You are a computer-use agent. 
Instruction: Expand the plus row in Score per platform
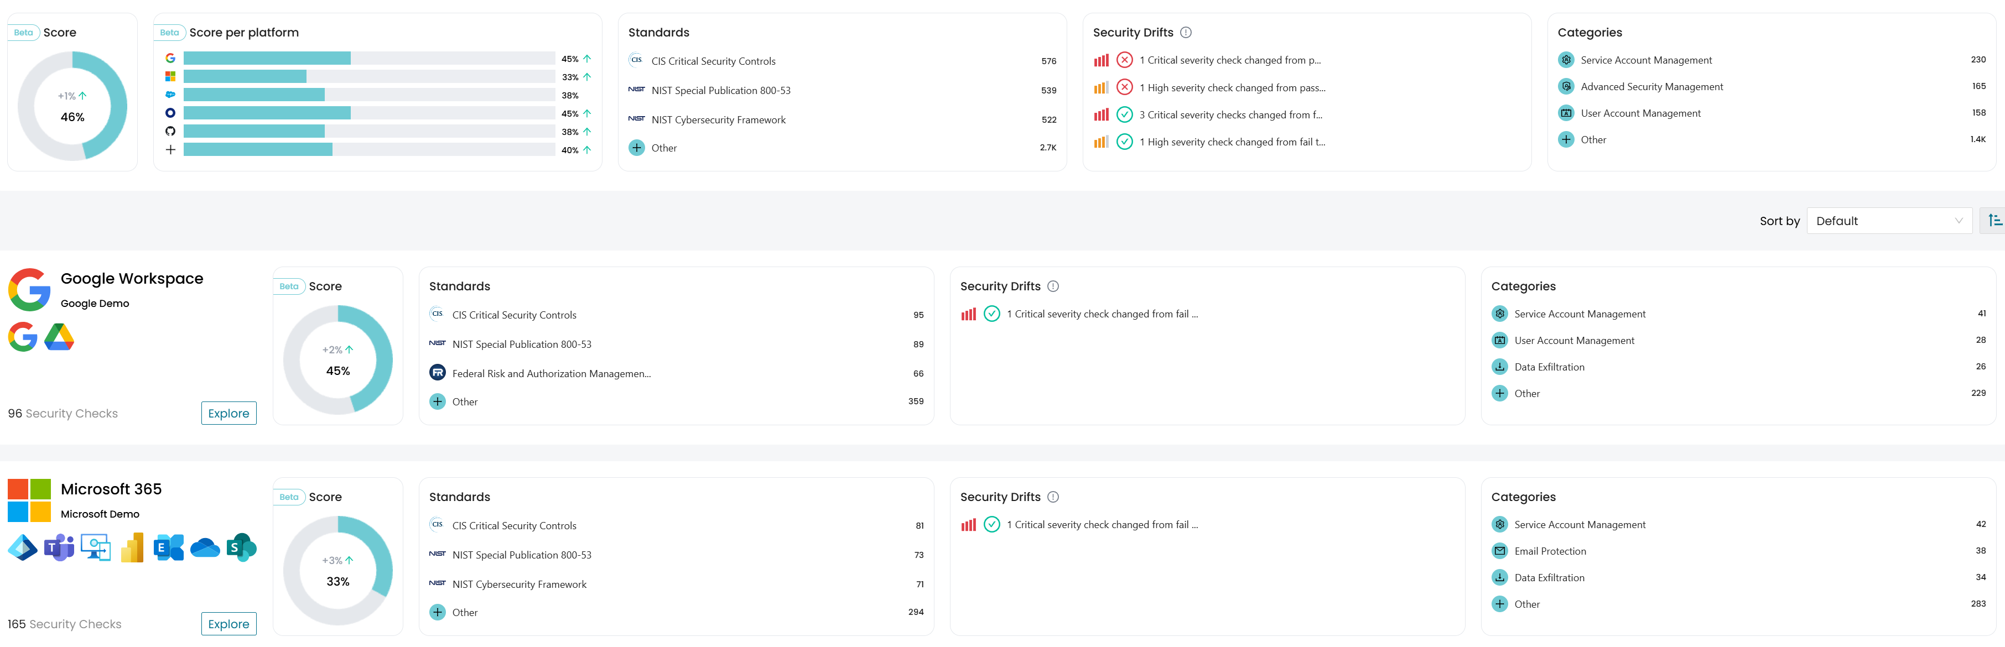pos(170,150)
